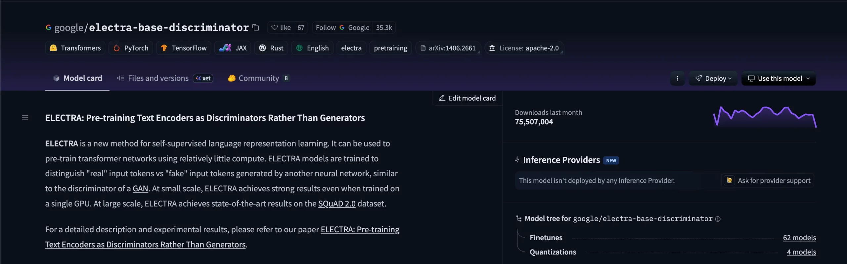This screenshot has height=264, width=847.
Task: Click the downloads last month chart
Action: coord(765,117)
